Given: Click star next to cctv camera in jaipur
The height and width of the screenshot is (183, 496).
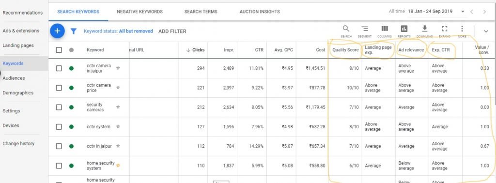Looking at the screenshot, I should point(118,68).
